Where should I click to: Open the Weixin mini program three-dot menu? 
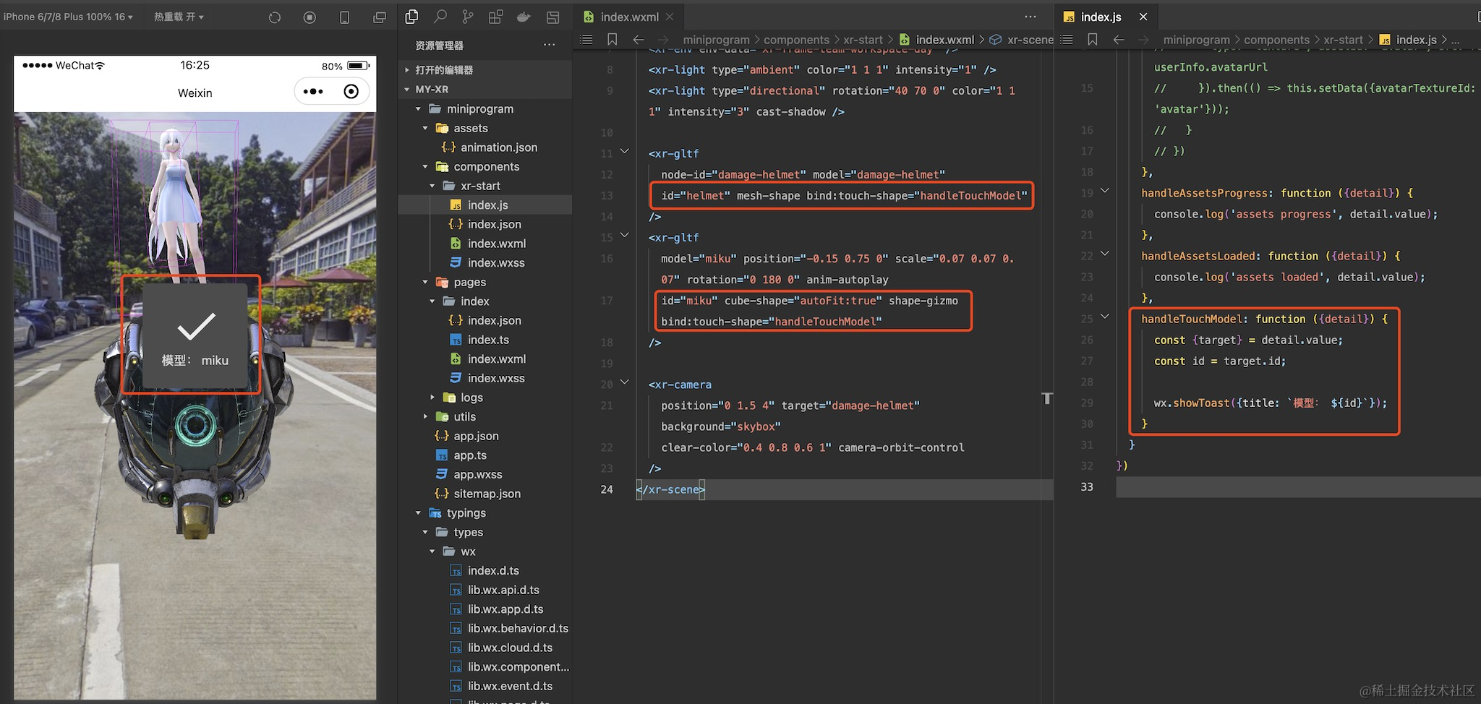coord(313,92)
